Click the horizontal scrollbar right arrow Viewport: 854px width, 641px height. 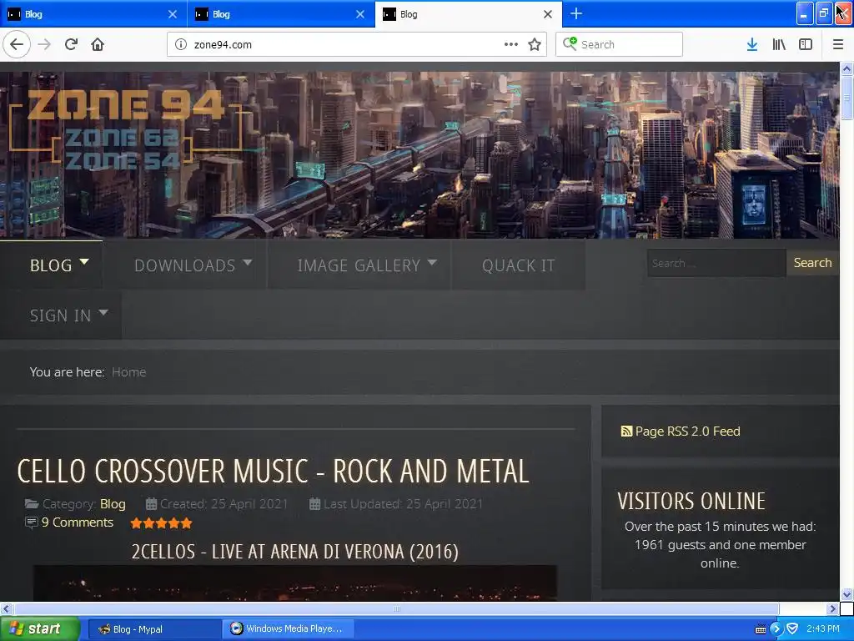(832, 608)
